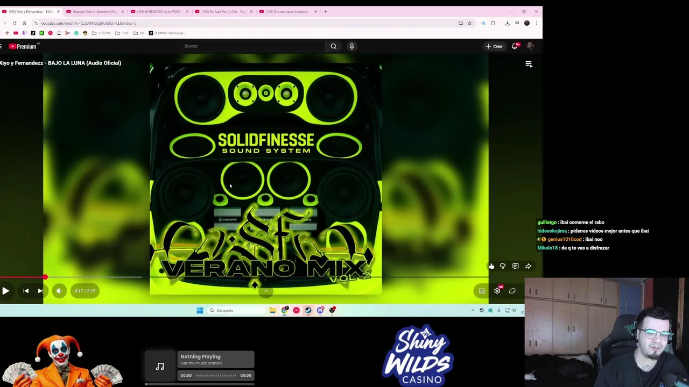Open the YouTube bookmark in bookmarks bar
Viewport: 689px width, 387px height.
click(x=16, y=33)
